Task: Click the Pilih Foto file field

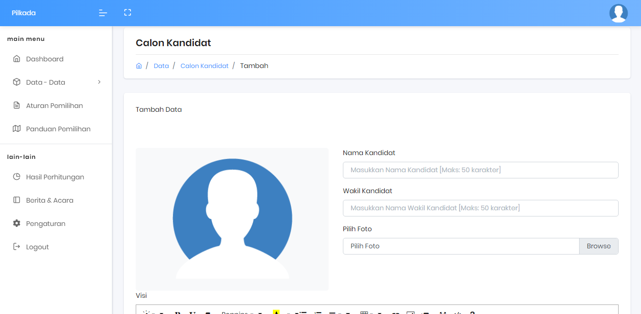Action: coord(461,246)
